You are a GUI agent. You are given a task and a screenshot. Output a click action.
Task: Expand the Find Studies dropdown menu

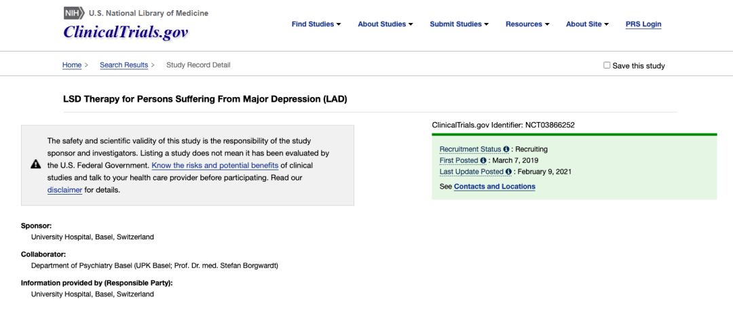point(316,24)
